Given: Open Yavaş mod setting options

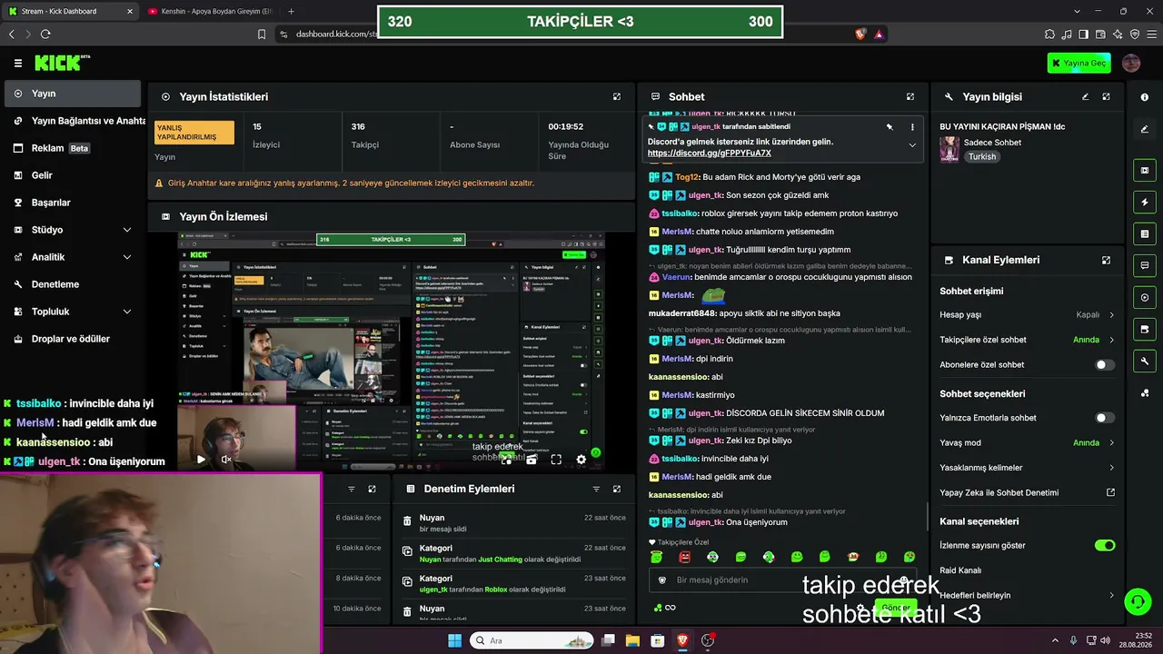Looking at the screenshot, I should coord(1027,442).
